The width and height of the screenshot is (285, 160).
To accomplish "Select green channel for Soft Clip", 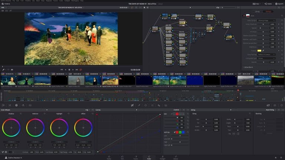I will click(x=180, y=132).
